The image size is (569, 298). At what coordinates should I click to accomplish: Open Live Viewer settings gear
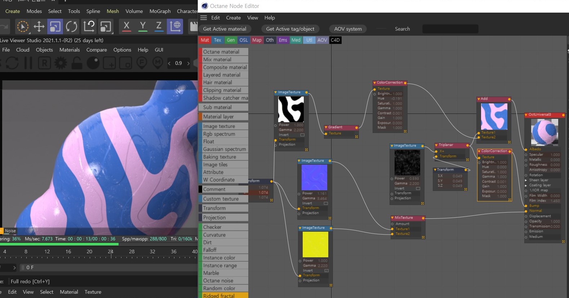click(x=61, y=63)
